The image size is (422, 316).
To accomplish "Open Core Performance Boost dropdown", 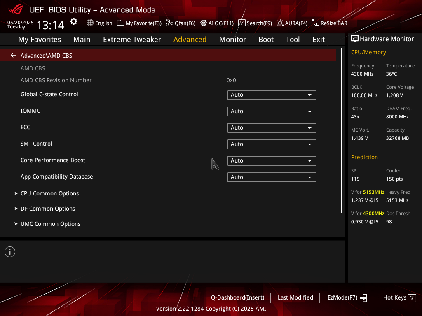I will coord(272,161).
